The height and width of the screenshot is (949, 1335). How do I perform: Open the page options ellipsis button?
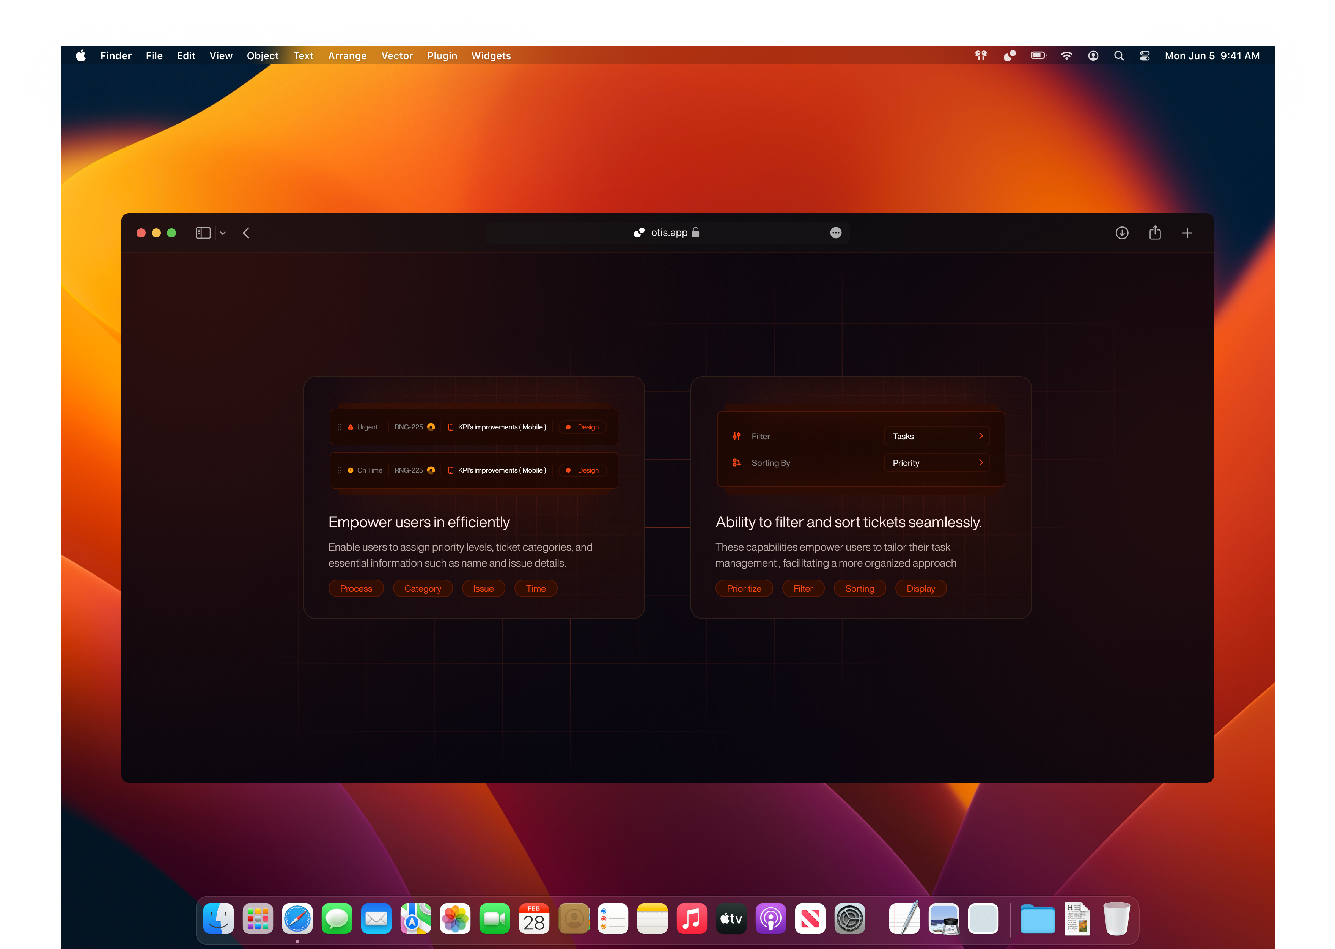click(x=836, y=233)
